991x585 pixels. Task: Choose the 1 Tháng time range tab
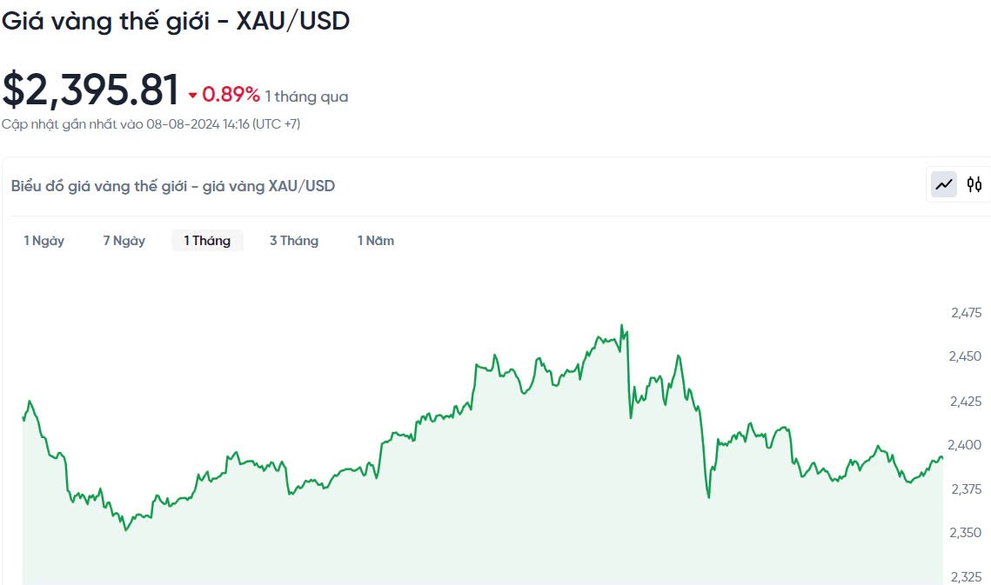pos(207,241)
